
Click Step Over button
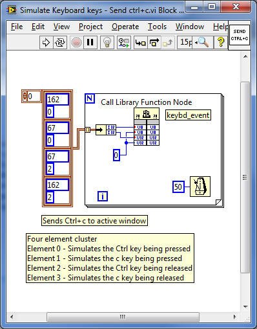154,42
